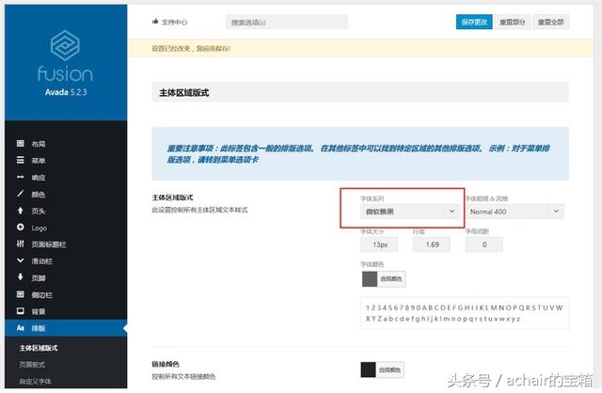
Task: Click the background (背景) image icon
Action: (x=21, y=311)
